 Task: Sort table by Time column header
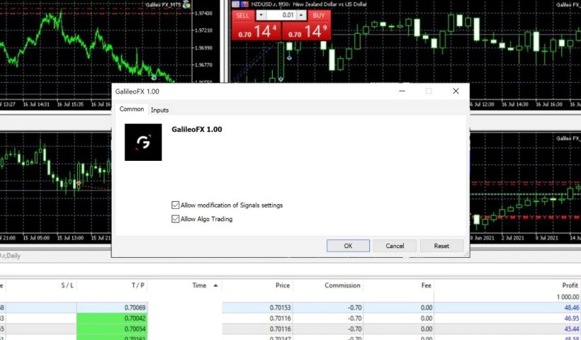[199, 285]
